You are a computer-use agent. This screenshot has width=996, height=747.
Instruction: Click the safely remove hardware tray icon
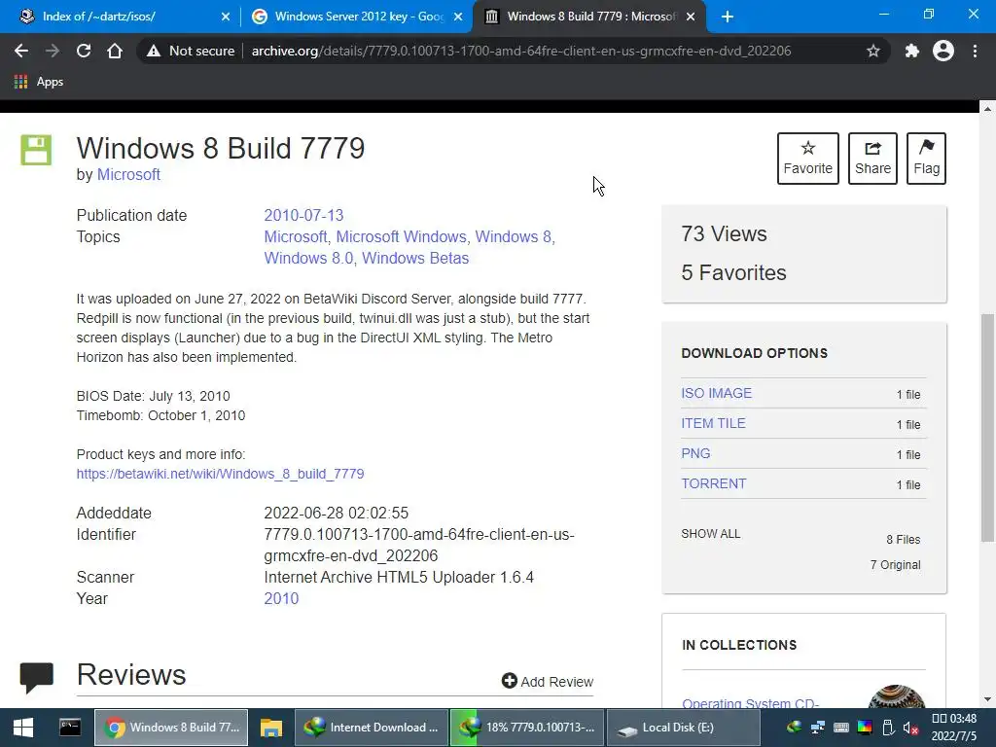888,728
